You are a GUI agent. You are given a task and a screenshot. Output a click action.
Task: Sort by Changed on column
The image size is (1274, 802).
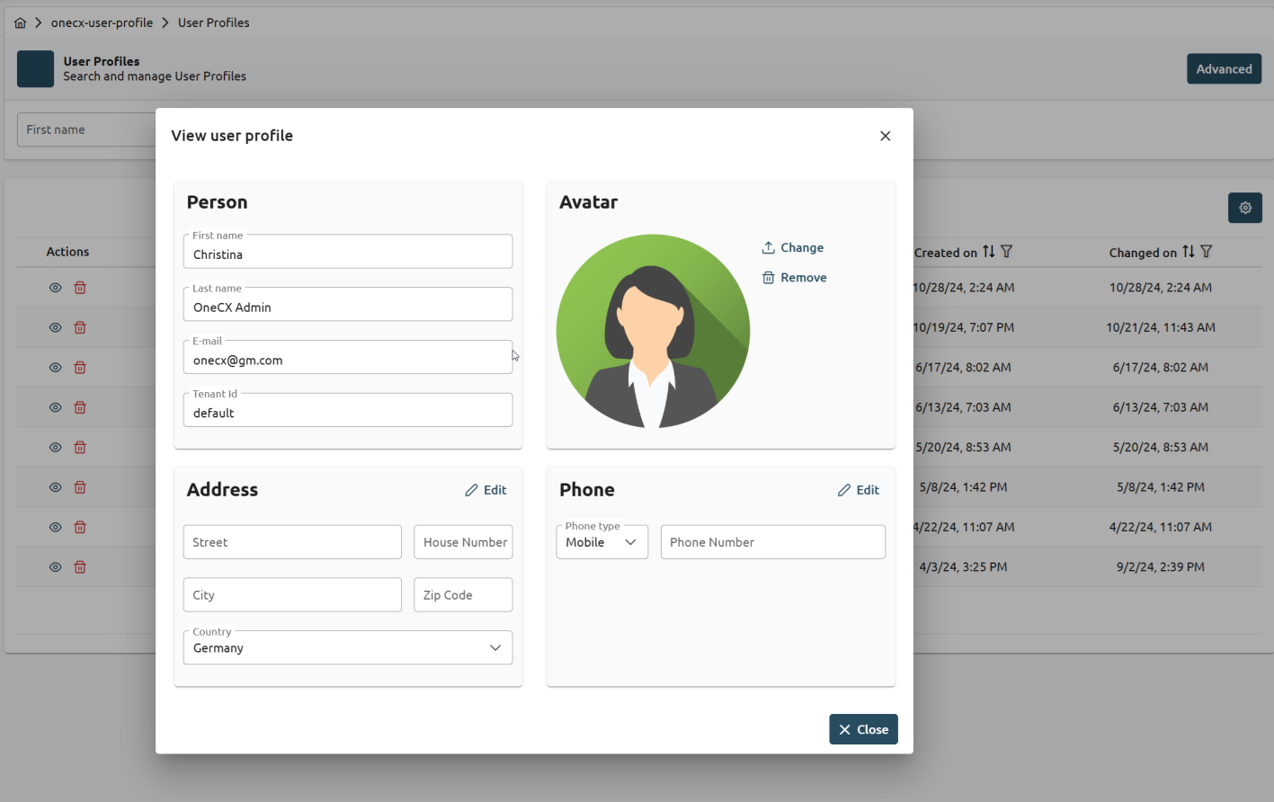[1189, 252]
